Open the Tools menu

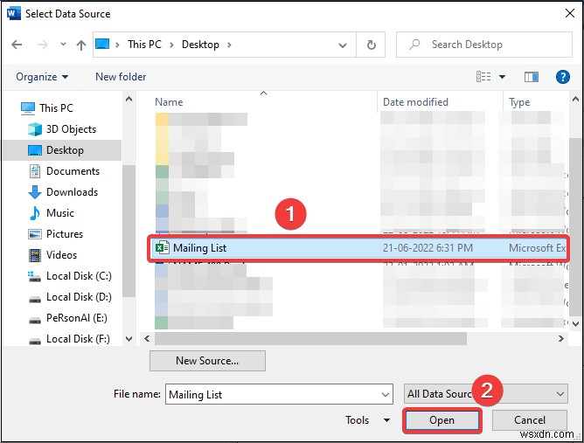pos(367,420)
